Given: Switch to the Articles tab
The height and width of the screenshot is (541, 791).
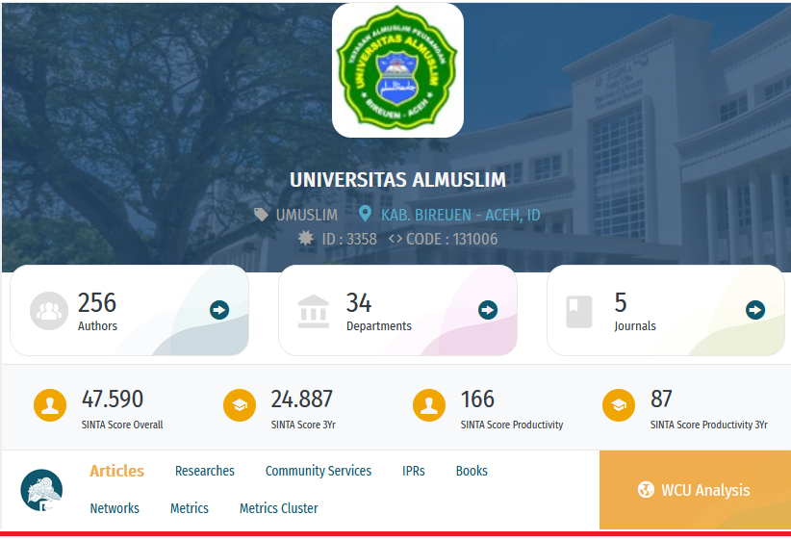Looking at the screenshot, I should pos(117,471).
